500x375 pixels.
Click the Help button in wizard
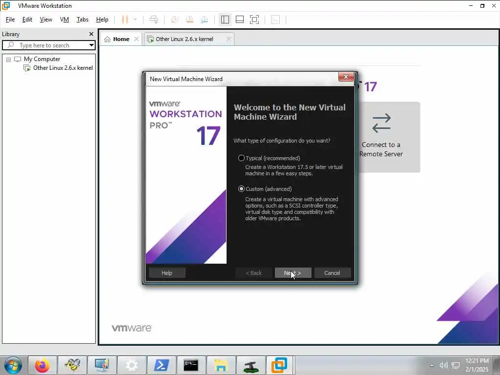point(167,273)
